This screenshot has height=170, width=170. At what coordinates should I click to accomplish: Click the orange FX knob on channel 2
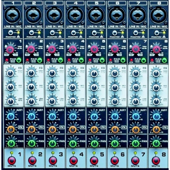31,129
